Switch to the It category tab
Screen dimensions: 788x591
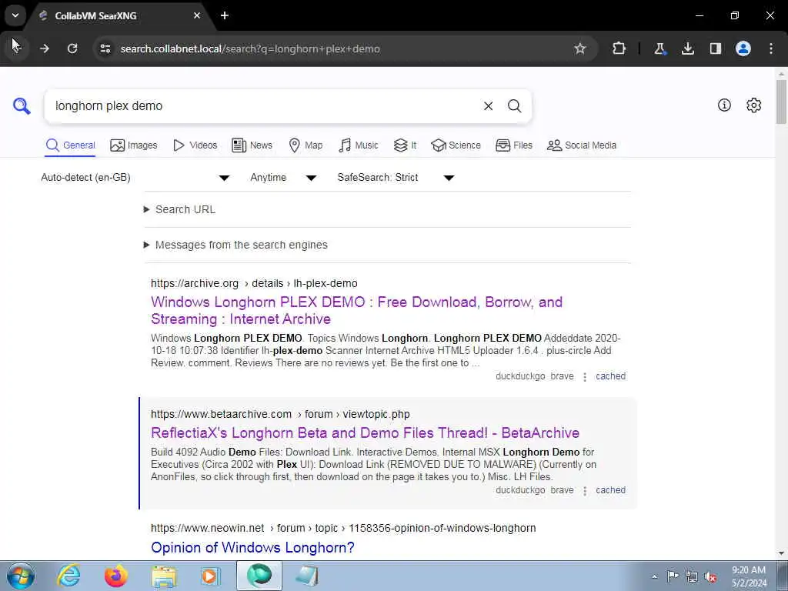point(405,145)
